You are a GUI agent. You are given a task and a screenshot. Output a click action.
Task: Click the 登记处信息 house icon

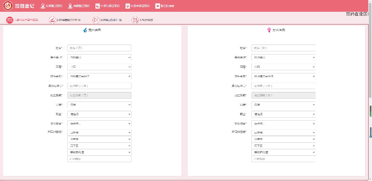pos(157,6)
